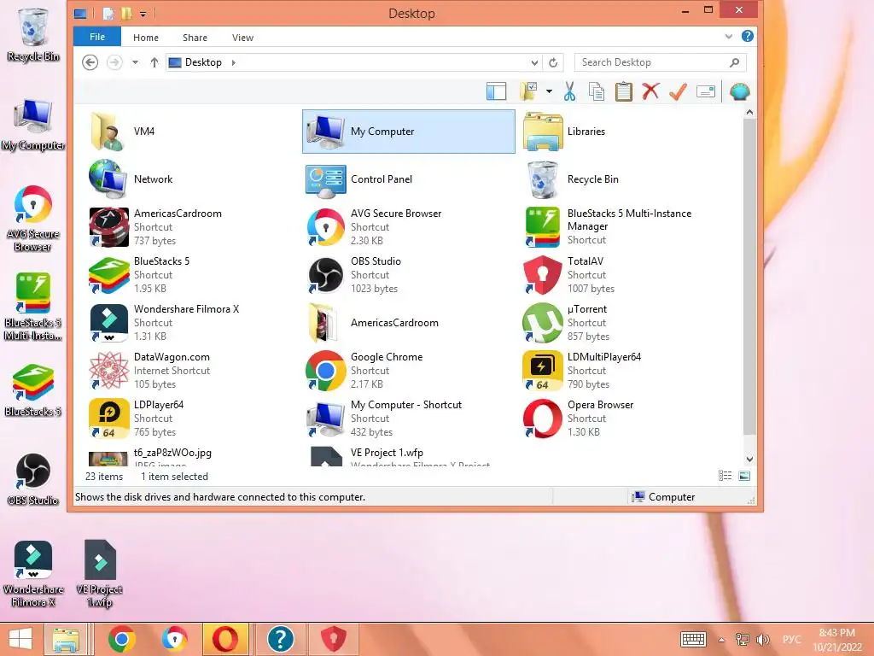Click the orange checkmark Properties icon
This screenshot has width=874, height=656.
(678, 91)
